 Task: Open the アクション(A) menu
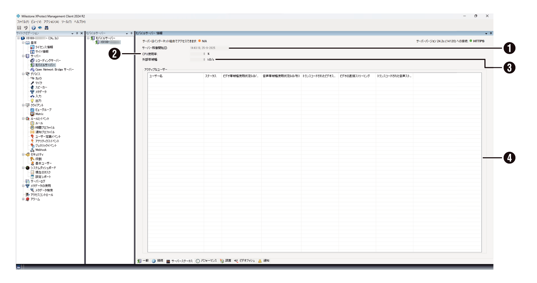51,22
